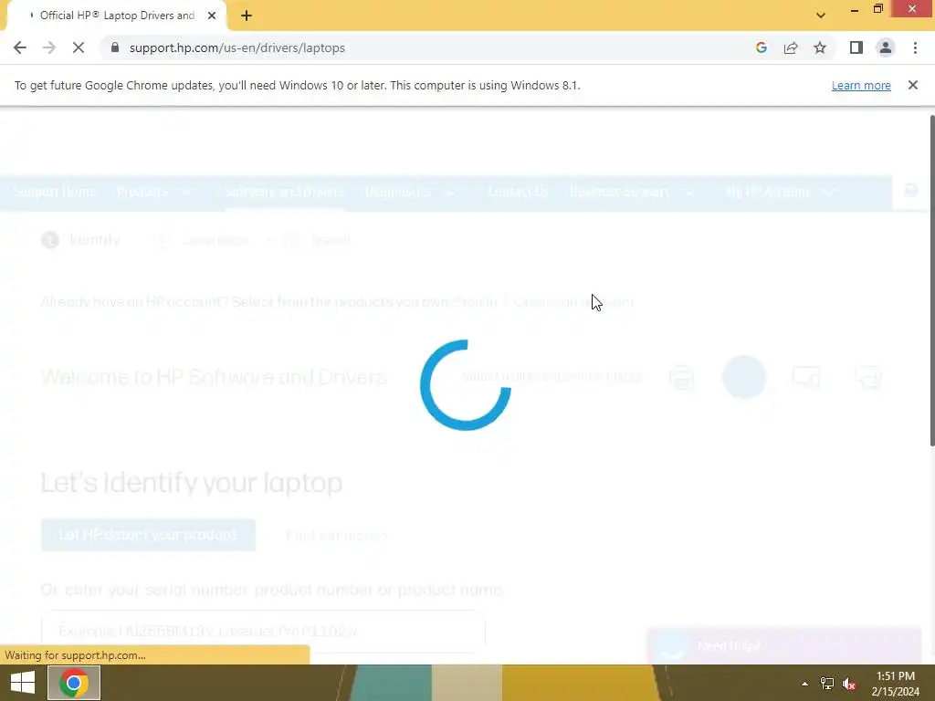Select the desktop product type icon
Image resolution: width=935 pixels, height=701 pixels.
(x=805, y=377)
